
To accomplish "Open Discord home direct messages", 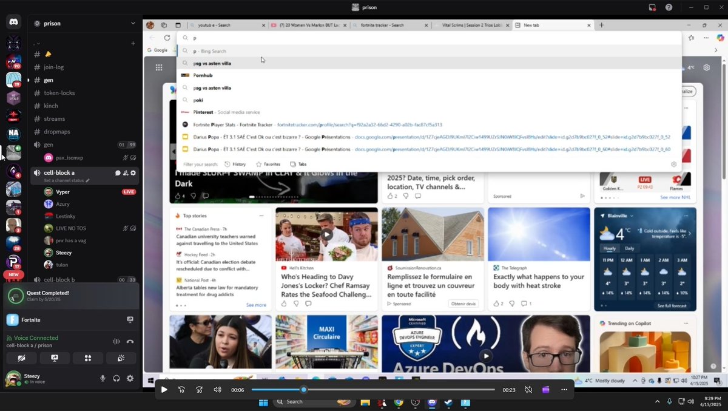I will click(13, 22).
